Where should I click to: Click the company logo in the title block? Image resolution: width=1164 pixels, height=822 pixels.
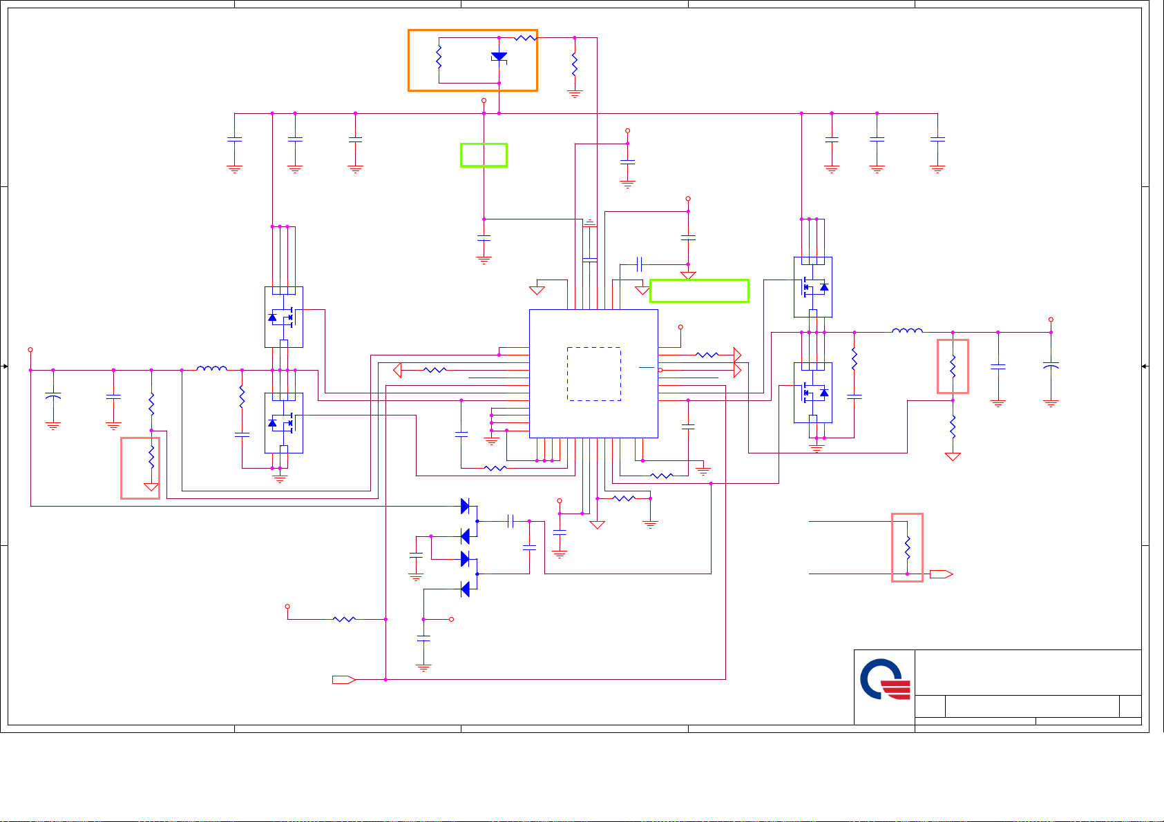click(x=885, y=680)
